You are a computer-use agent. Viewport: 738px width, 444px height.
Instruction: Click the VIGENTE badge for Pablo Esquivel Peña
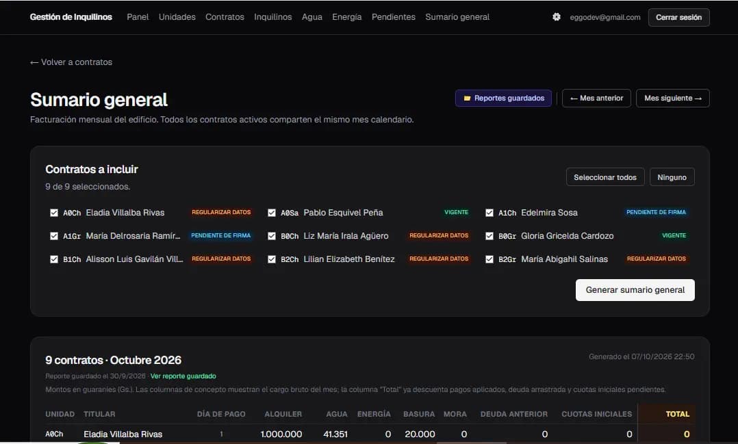click(456, 213)
